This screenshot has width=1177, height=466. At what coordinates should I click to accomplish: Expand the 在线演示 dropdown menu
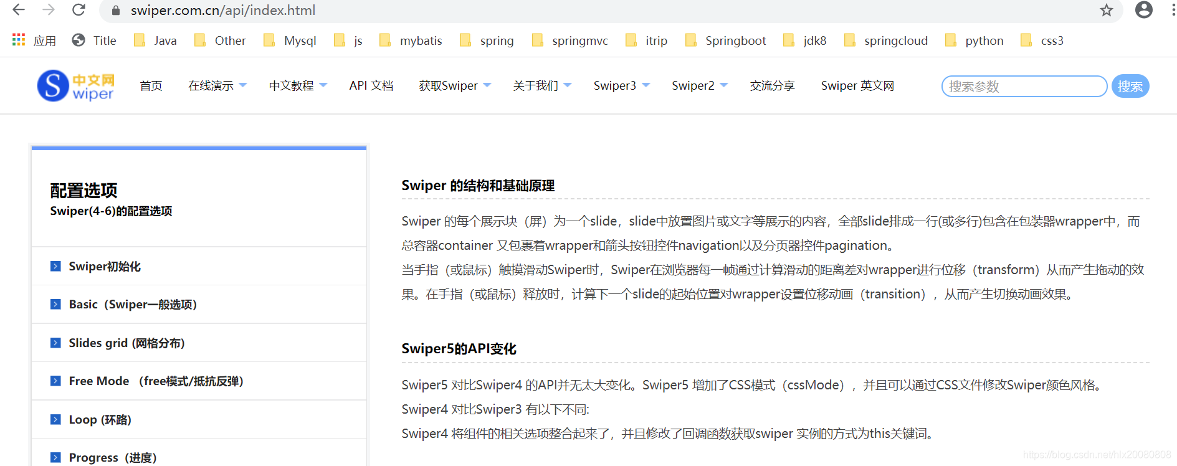[217, 86]
